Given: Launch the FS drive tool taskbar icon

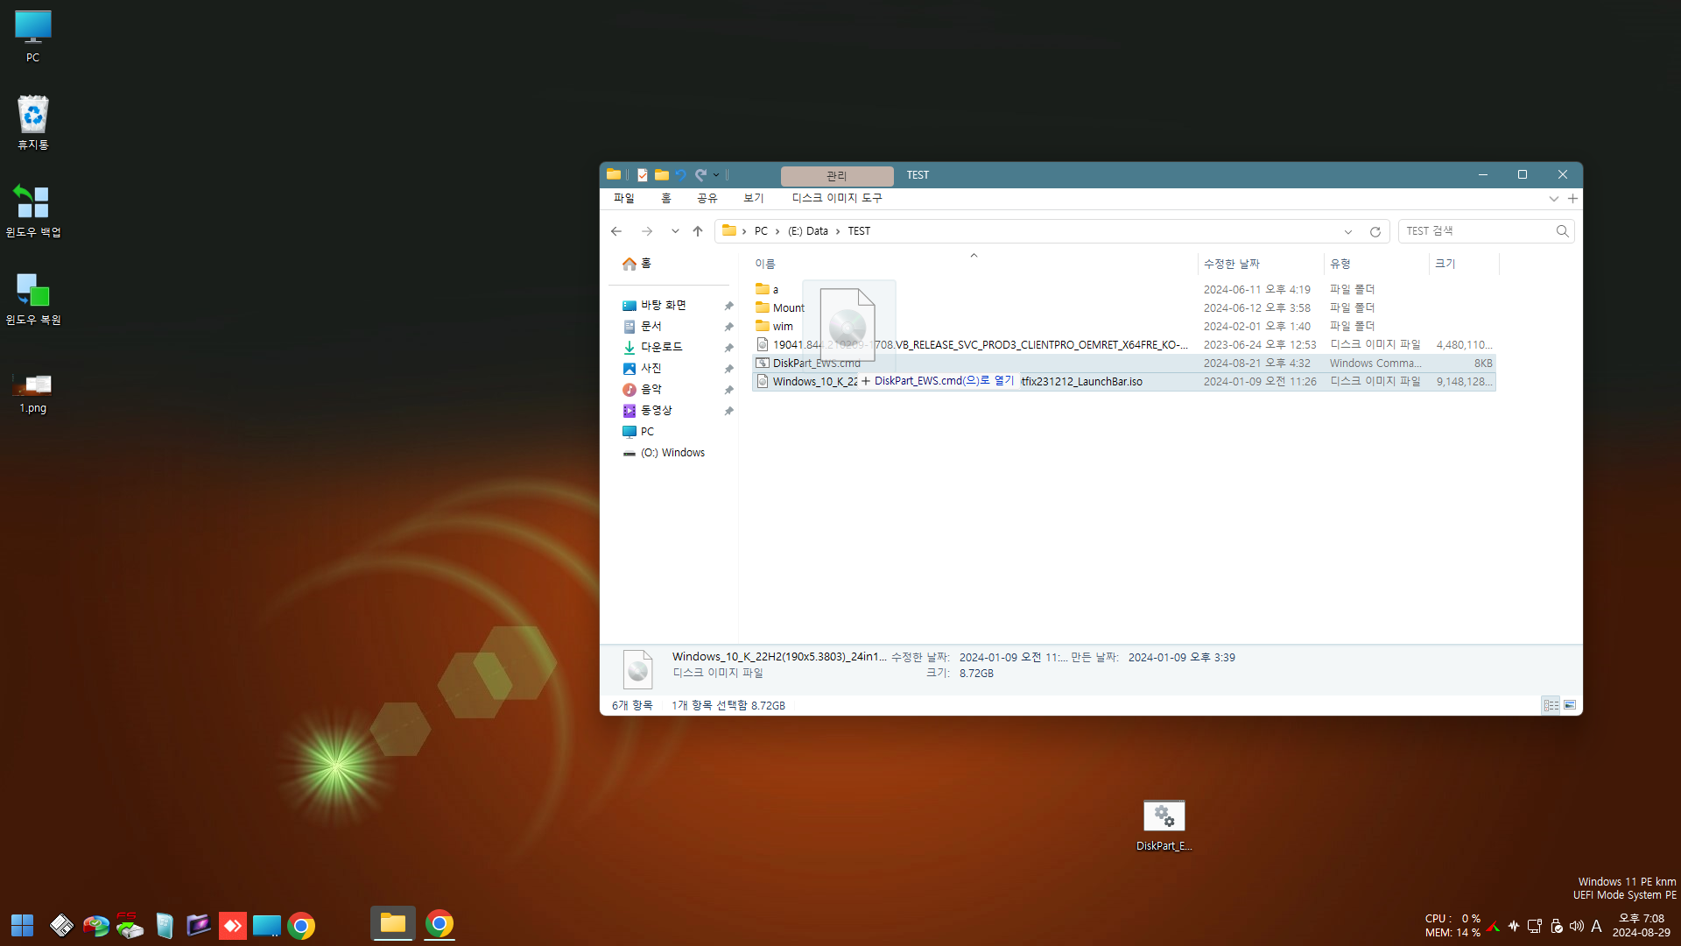Looking at the screenshot, I should pos(129,925).
